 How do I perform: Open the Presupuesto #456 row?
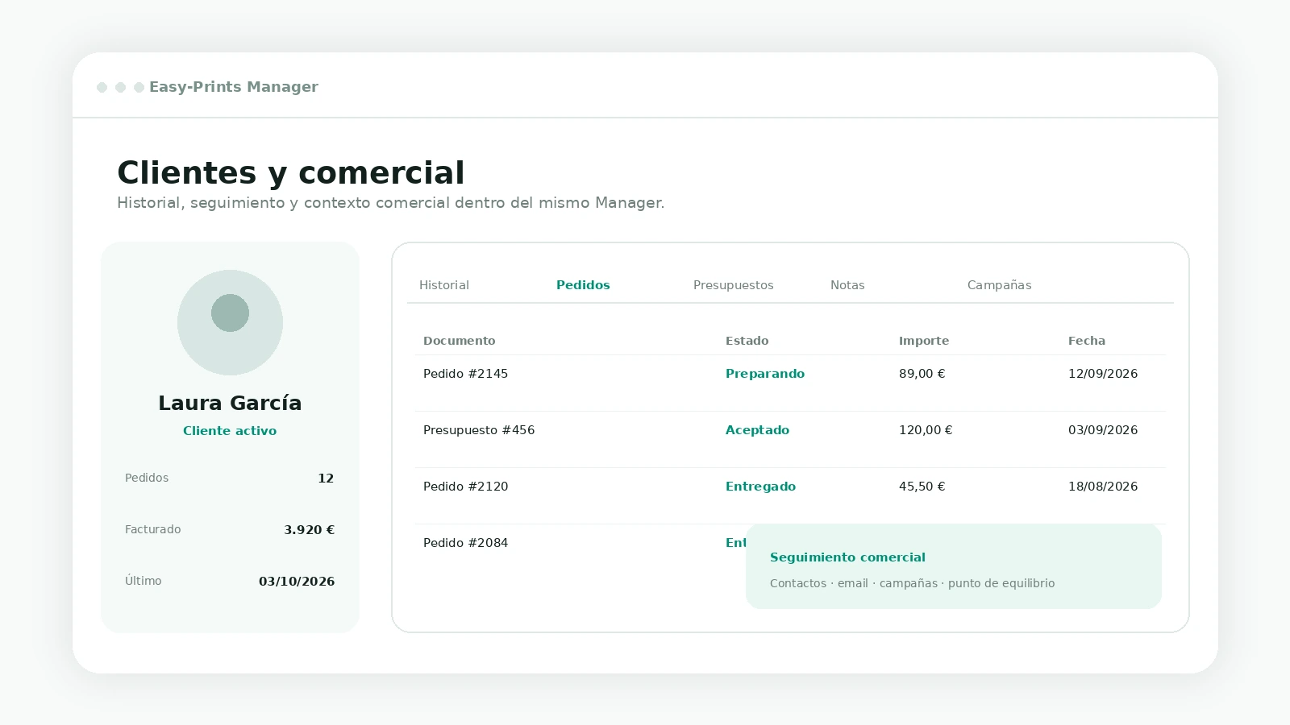tap(790, 440)
